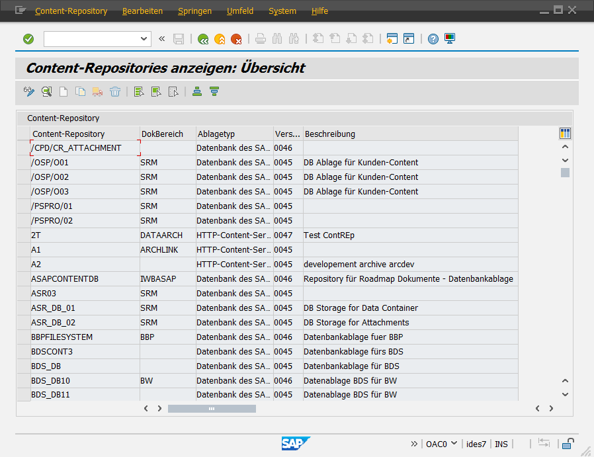Click the DokBereich column header
This screenshot has height=457, width=594.
click(x=168, y=134)
